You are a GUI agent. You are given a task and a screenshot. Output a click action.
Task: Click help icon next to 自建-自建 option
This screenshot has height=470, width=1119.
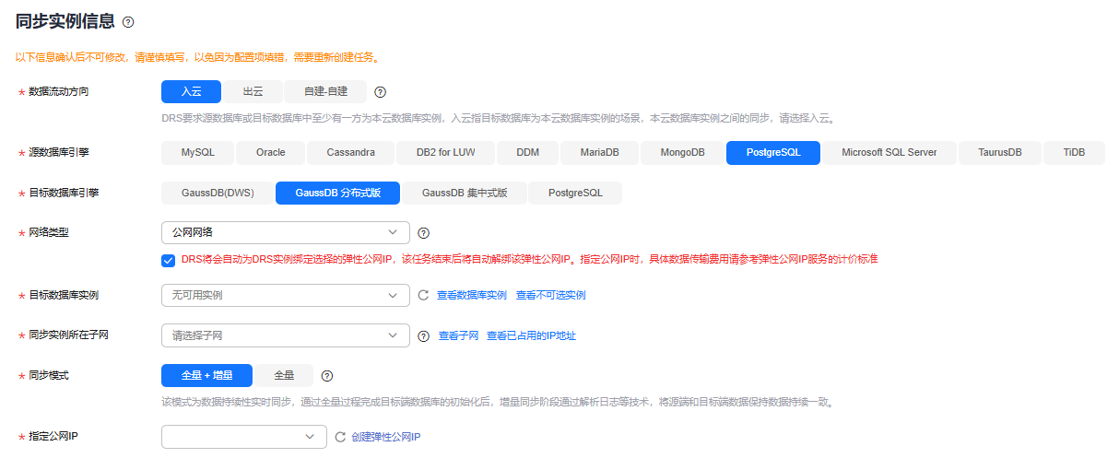point(380,92)
